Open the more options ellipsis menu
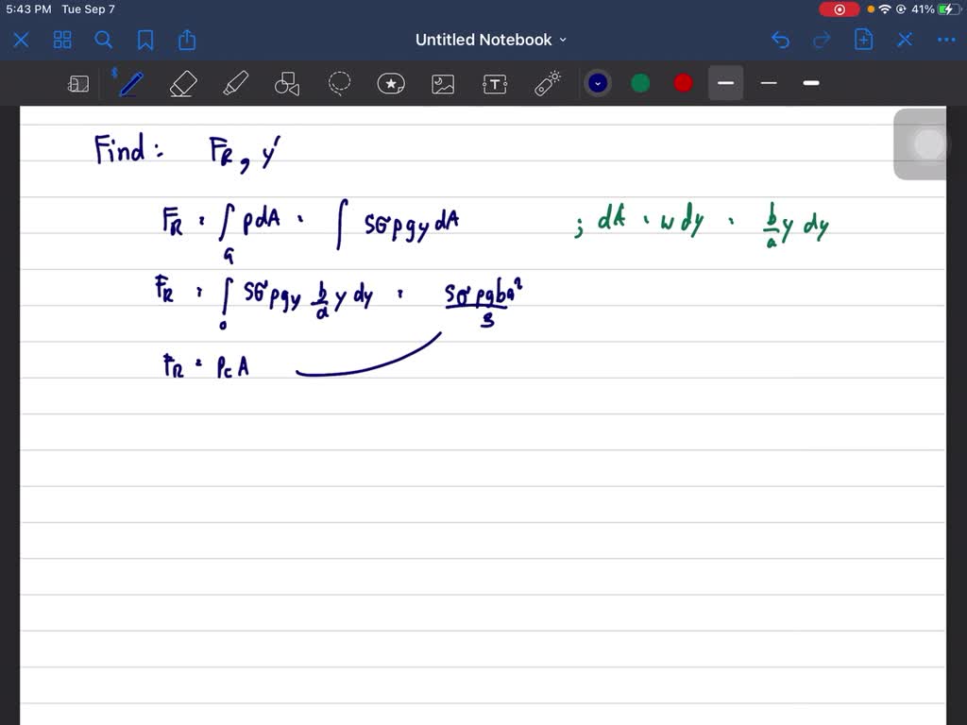The width and height of the screenshot is (967, 725). coord(945,40)
